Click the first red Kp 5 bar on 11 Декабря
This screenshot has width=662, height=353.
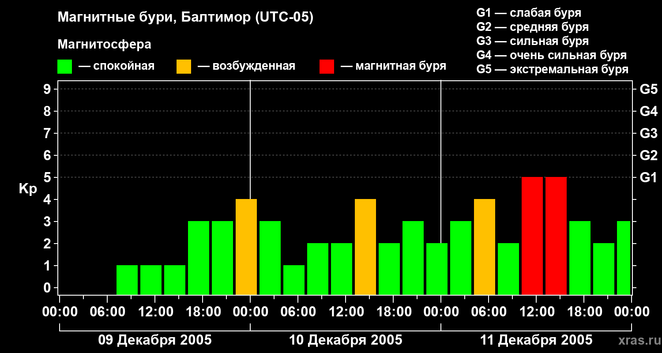click(x=532, y=236)
